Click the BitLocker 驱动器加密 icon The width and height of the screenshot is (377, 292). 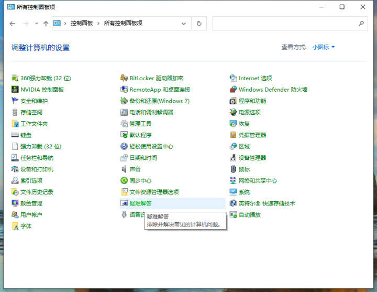point(124,78)
